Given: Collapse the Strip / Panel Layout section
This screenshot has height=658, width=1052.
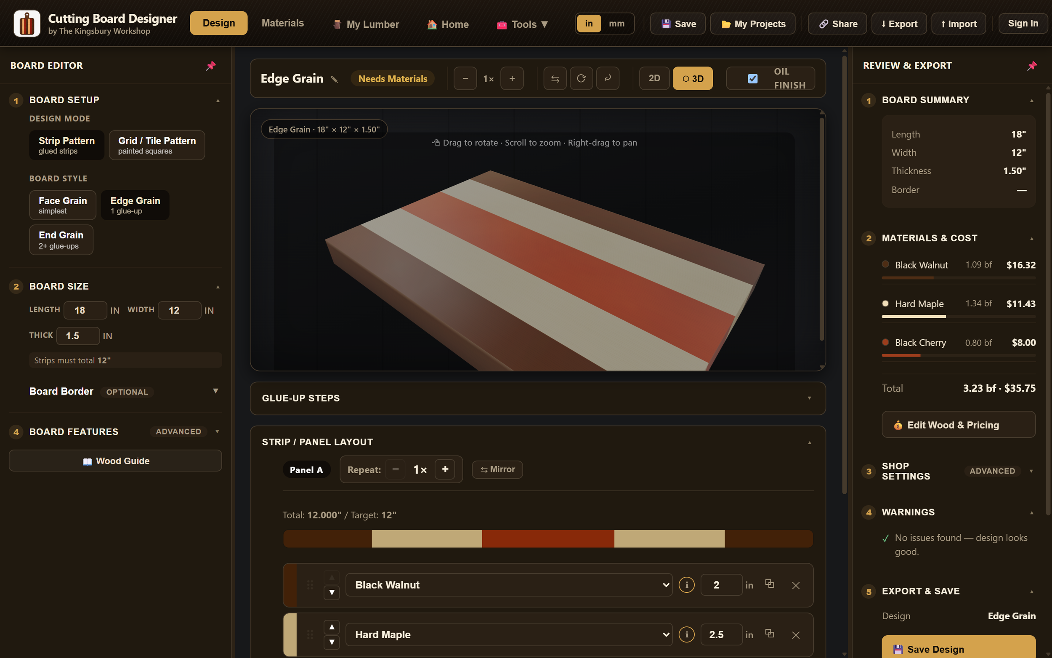Looking at the screenshot, I should click(809, 442).
